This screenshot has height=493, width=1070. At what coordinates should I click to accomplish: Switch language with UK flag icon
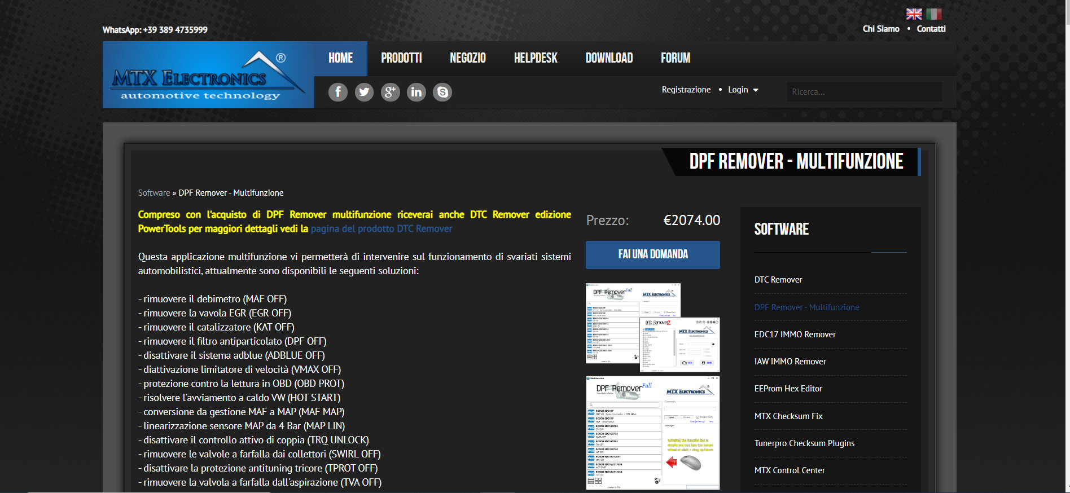(x=914, y=14)
